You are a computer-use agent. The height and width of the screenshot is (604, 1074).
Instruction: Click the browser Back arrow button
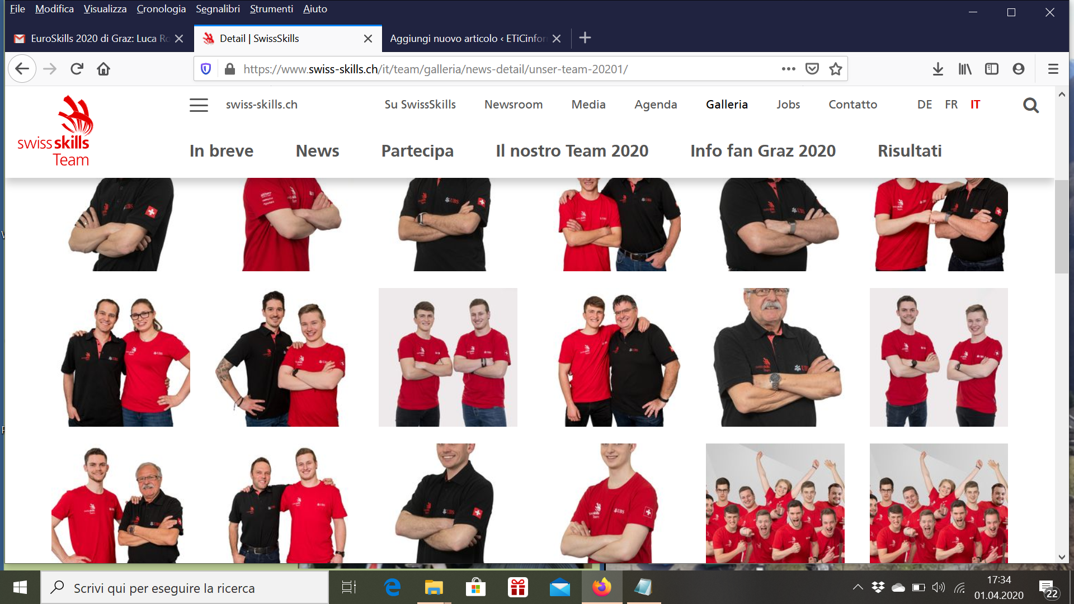click(22, 69)
